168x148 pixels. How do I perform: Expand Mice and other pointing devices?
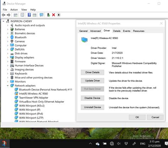[x=8, y=78]
